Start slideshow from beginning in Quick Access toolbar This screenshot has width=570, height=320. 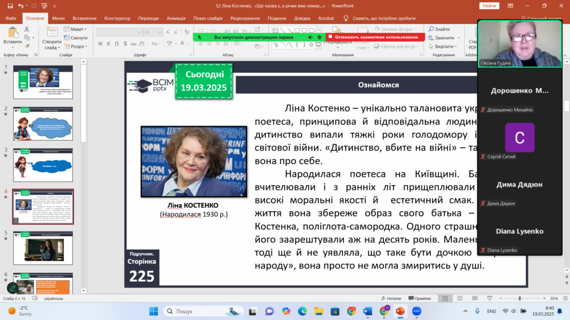pyautogui.click(x=44, y=6)
